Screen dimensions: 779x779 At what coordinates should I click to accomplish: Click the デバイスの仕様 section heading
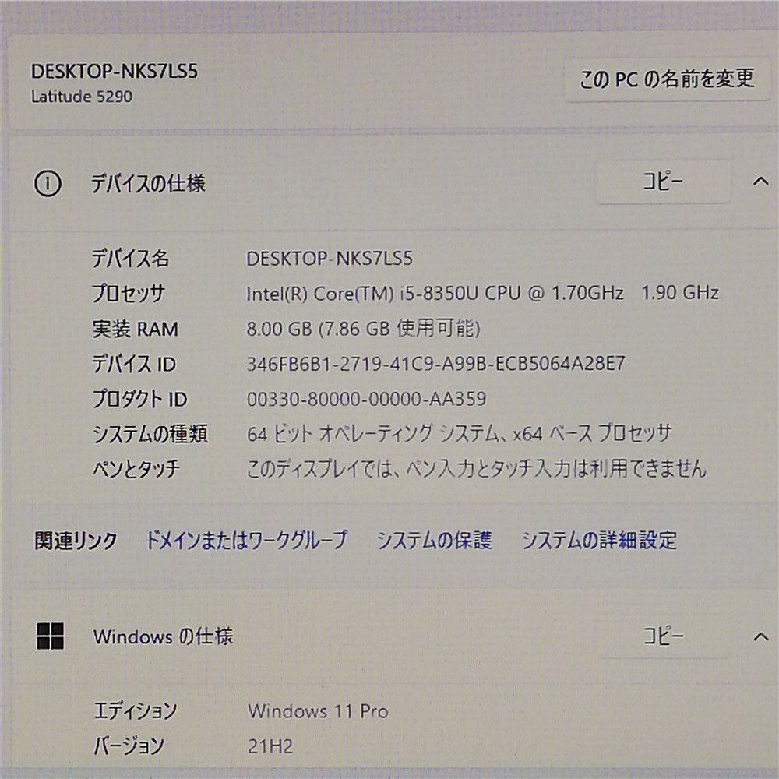tap(148, 183)
